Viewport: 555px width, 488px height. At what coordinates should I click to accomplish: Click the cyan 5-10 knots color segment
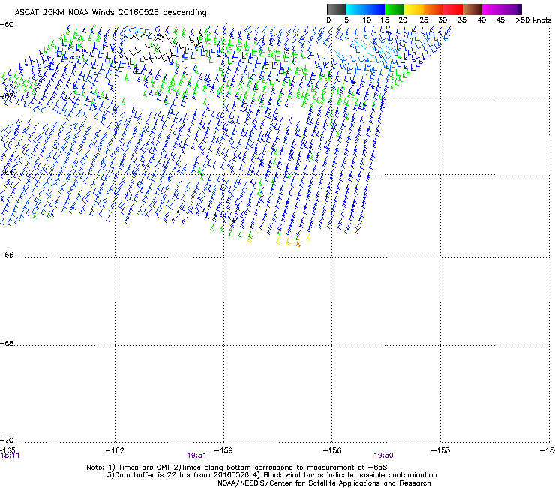tap(355, 9)
